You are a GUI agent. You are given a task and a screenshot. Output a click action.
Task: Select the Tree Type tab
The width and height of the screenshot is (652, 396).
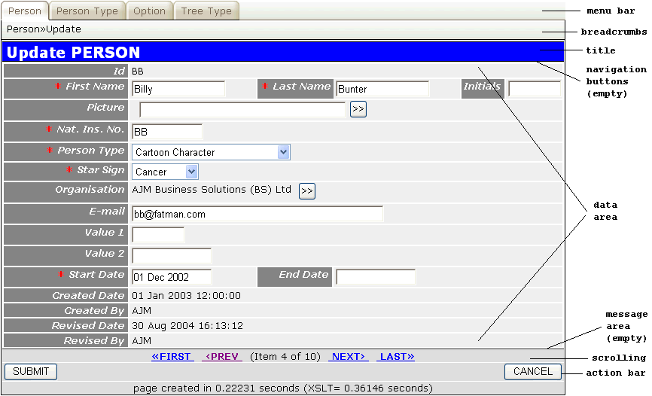(207, 11)
